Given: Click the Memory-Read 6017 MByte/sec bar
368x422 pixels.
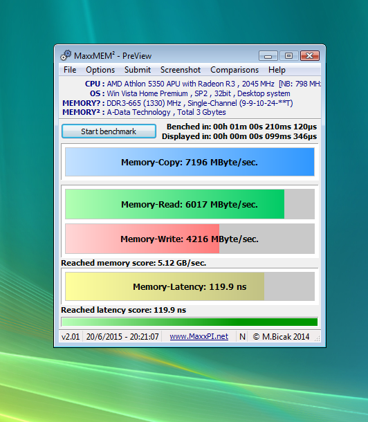Looking at the screenshot, I should point(190,204).
